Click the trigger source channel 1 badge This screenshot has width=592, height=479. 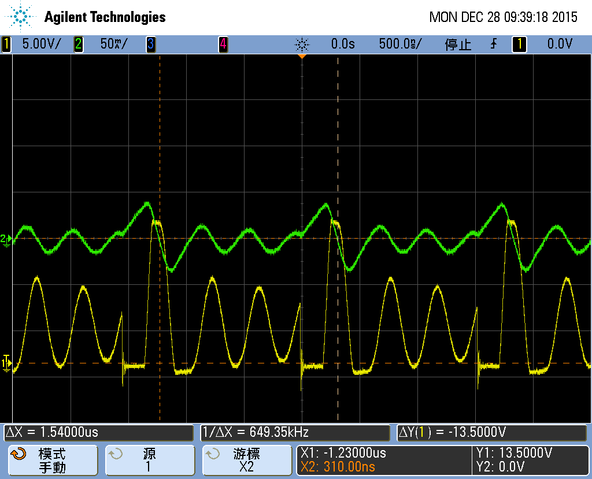[519, 44]
